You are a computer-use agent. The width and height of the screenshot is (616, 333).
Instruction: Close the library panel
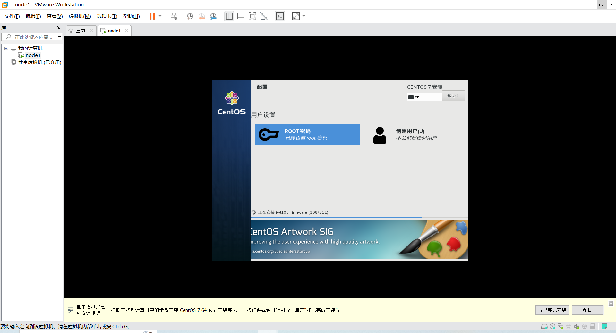(x=59, y=28)
